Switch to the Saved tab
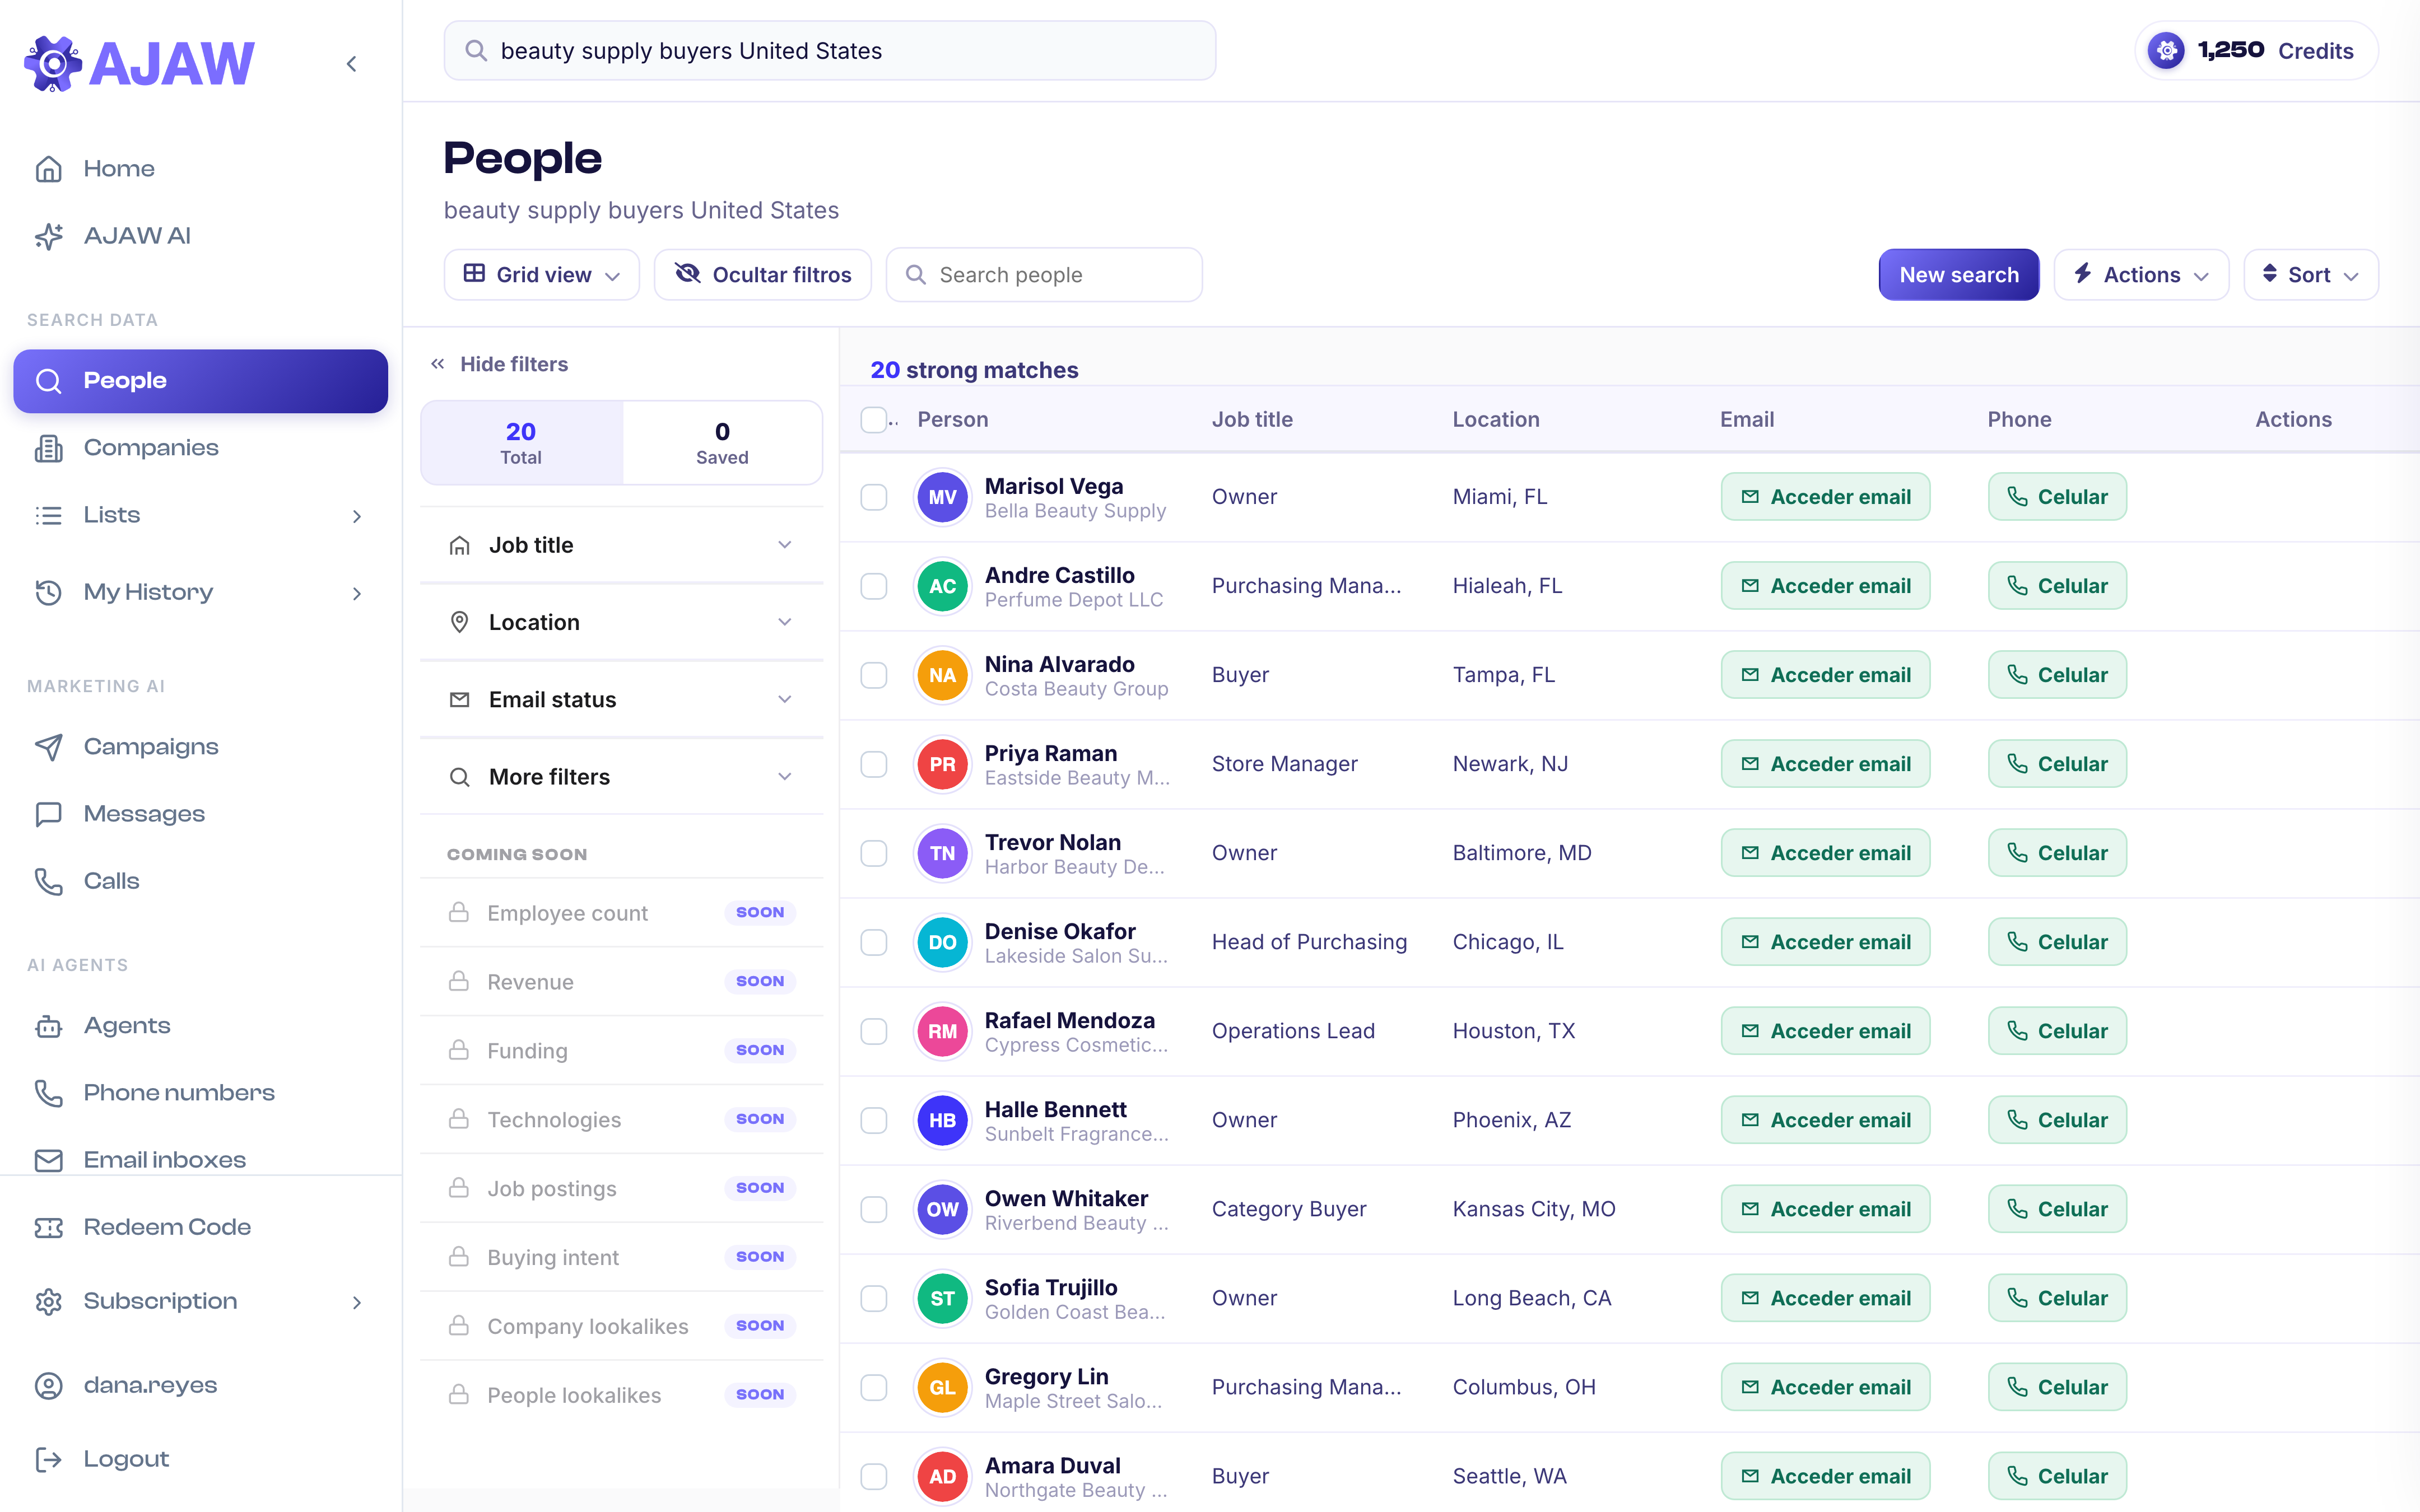This screenshot has width=2420, height=1512. pos(722,443)
